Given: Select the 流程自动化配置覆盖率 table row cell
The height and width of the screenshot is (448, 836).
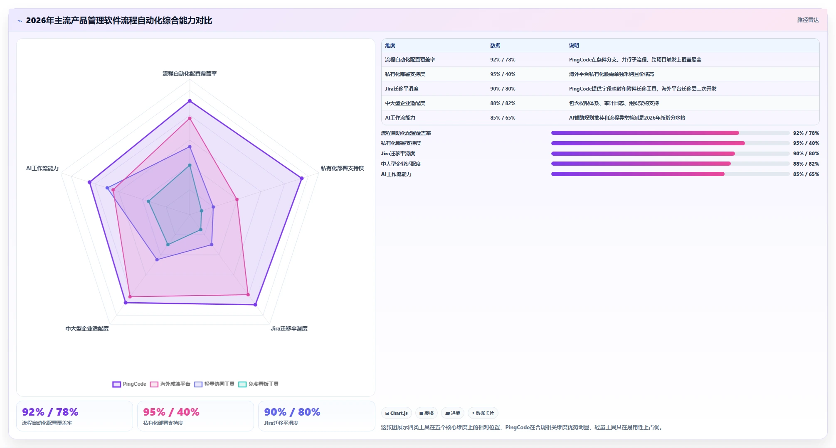Looking at the screenshot, I should (410, 60).
